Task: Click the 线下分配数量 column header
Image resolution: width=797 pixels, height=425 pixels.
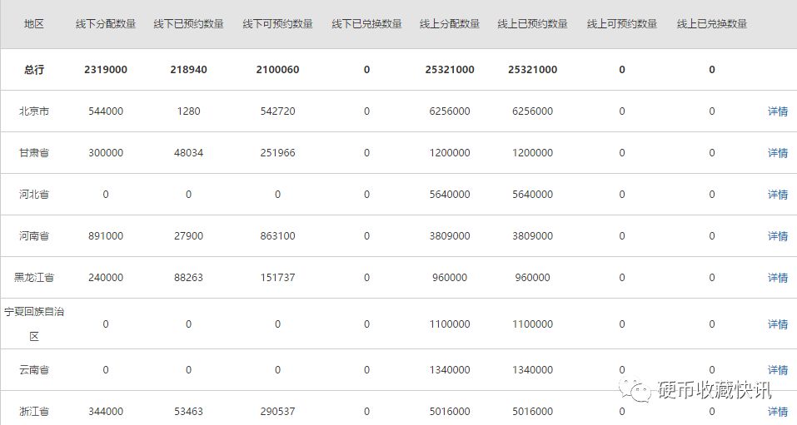Action: point(106,24)
